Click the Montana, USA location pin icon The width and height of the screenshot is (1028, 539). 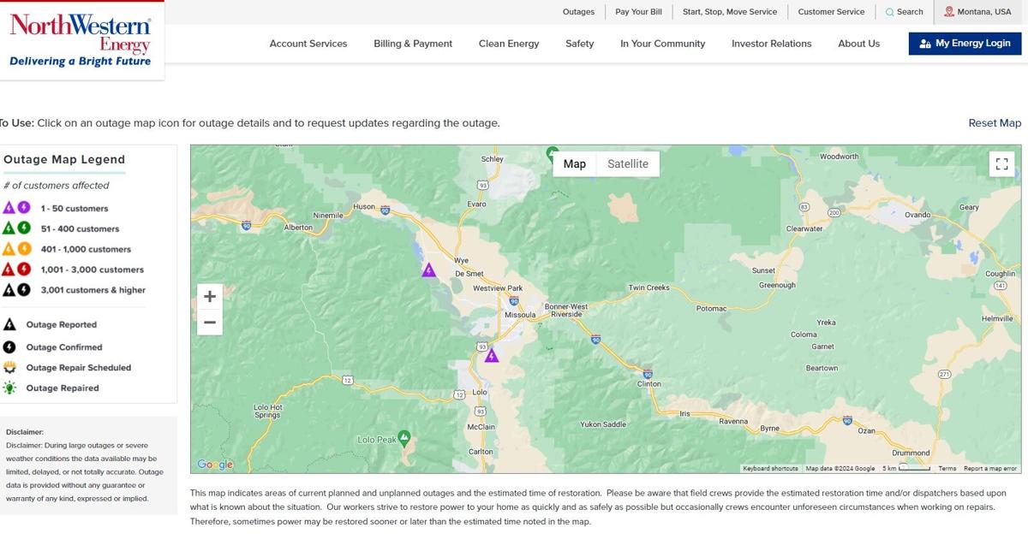pyautogui.click(x=949, y=12)
